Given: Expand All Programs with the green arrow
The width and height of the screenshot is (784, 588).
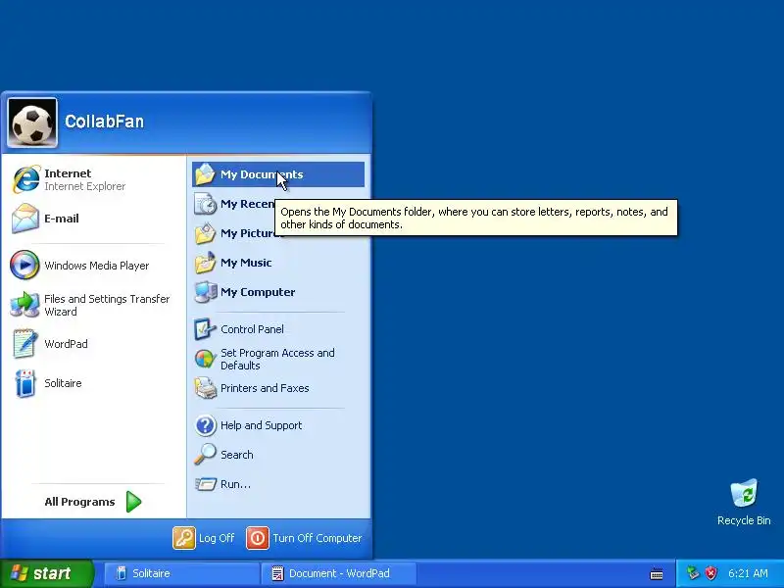Looking at the screenshot, I should click(133, 502).
